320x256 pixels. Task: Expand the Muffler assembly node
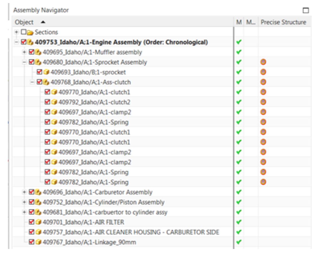[x=24, y=52]
